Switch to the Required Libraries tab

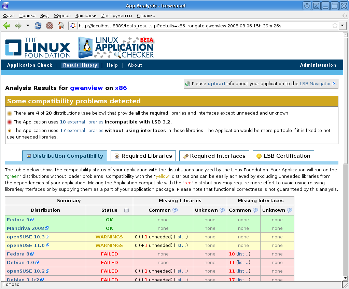point(143,156)
